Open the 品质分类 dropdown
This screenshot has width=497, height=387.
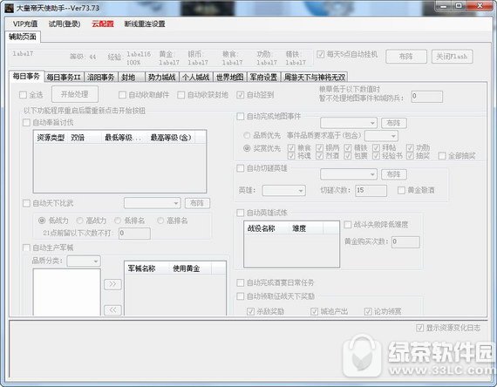84,261
